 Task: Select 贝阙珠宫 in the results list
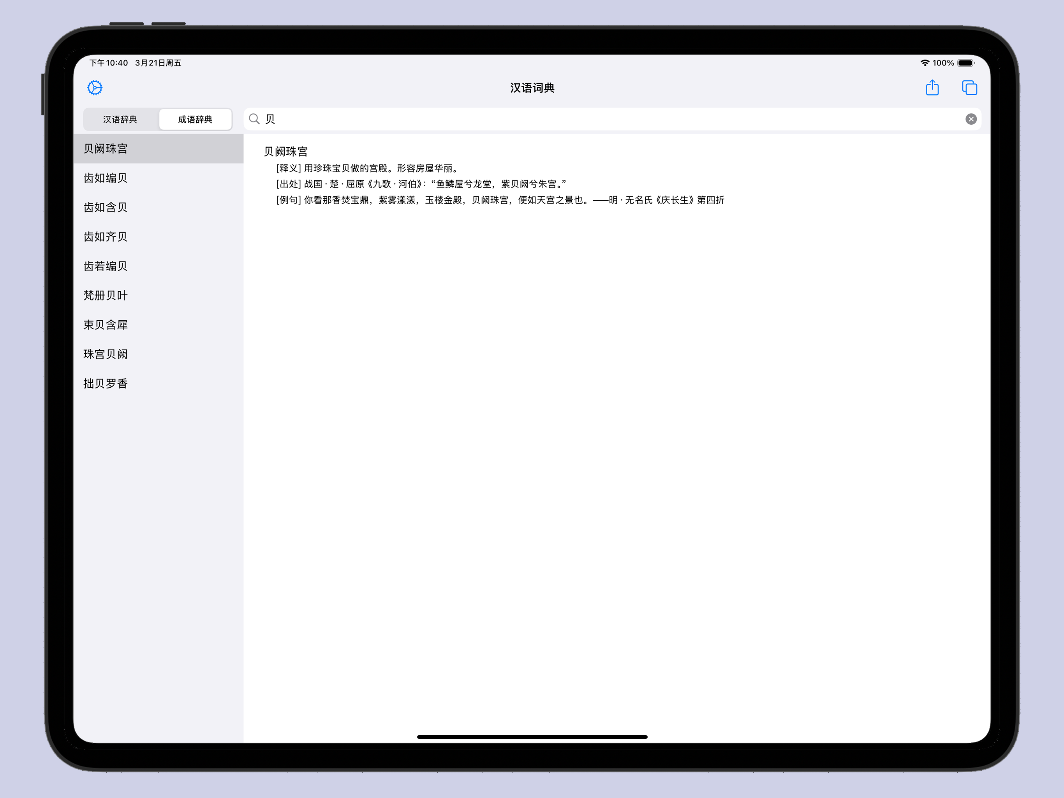[x=158, y=149]
